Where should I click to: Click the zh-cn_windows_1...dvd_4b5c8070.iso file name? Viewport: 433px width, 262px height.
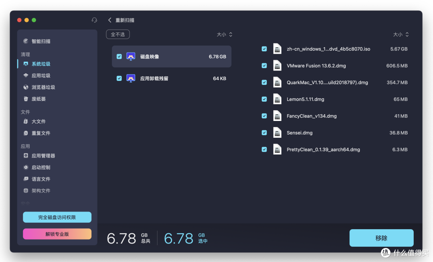click(x=328, y=49)
